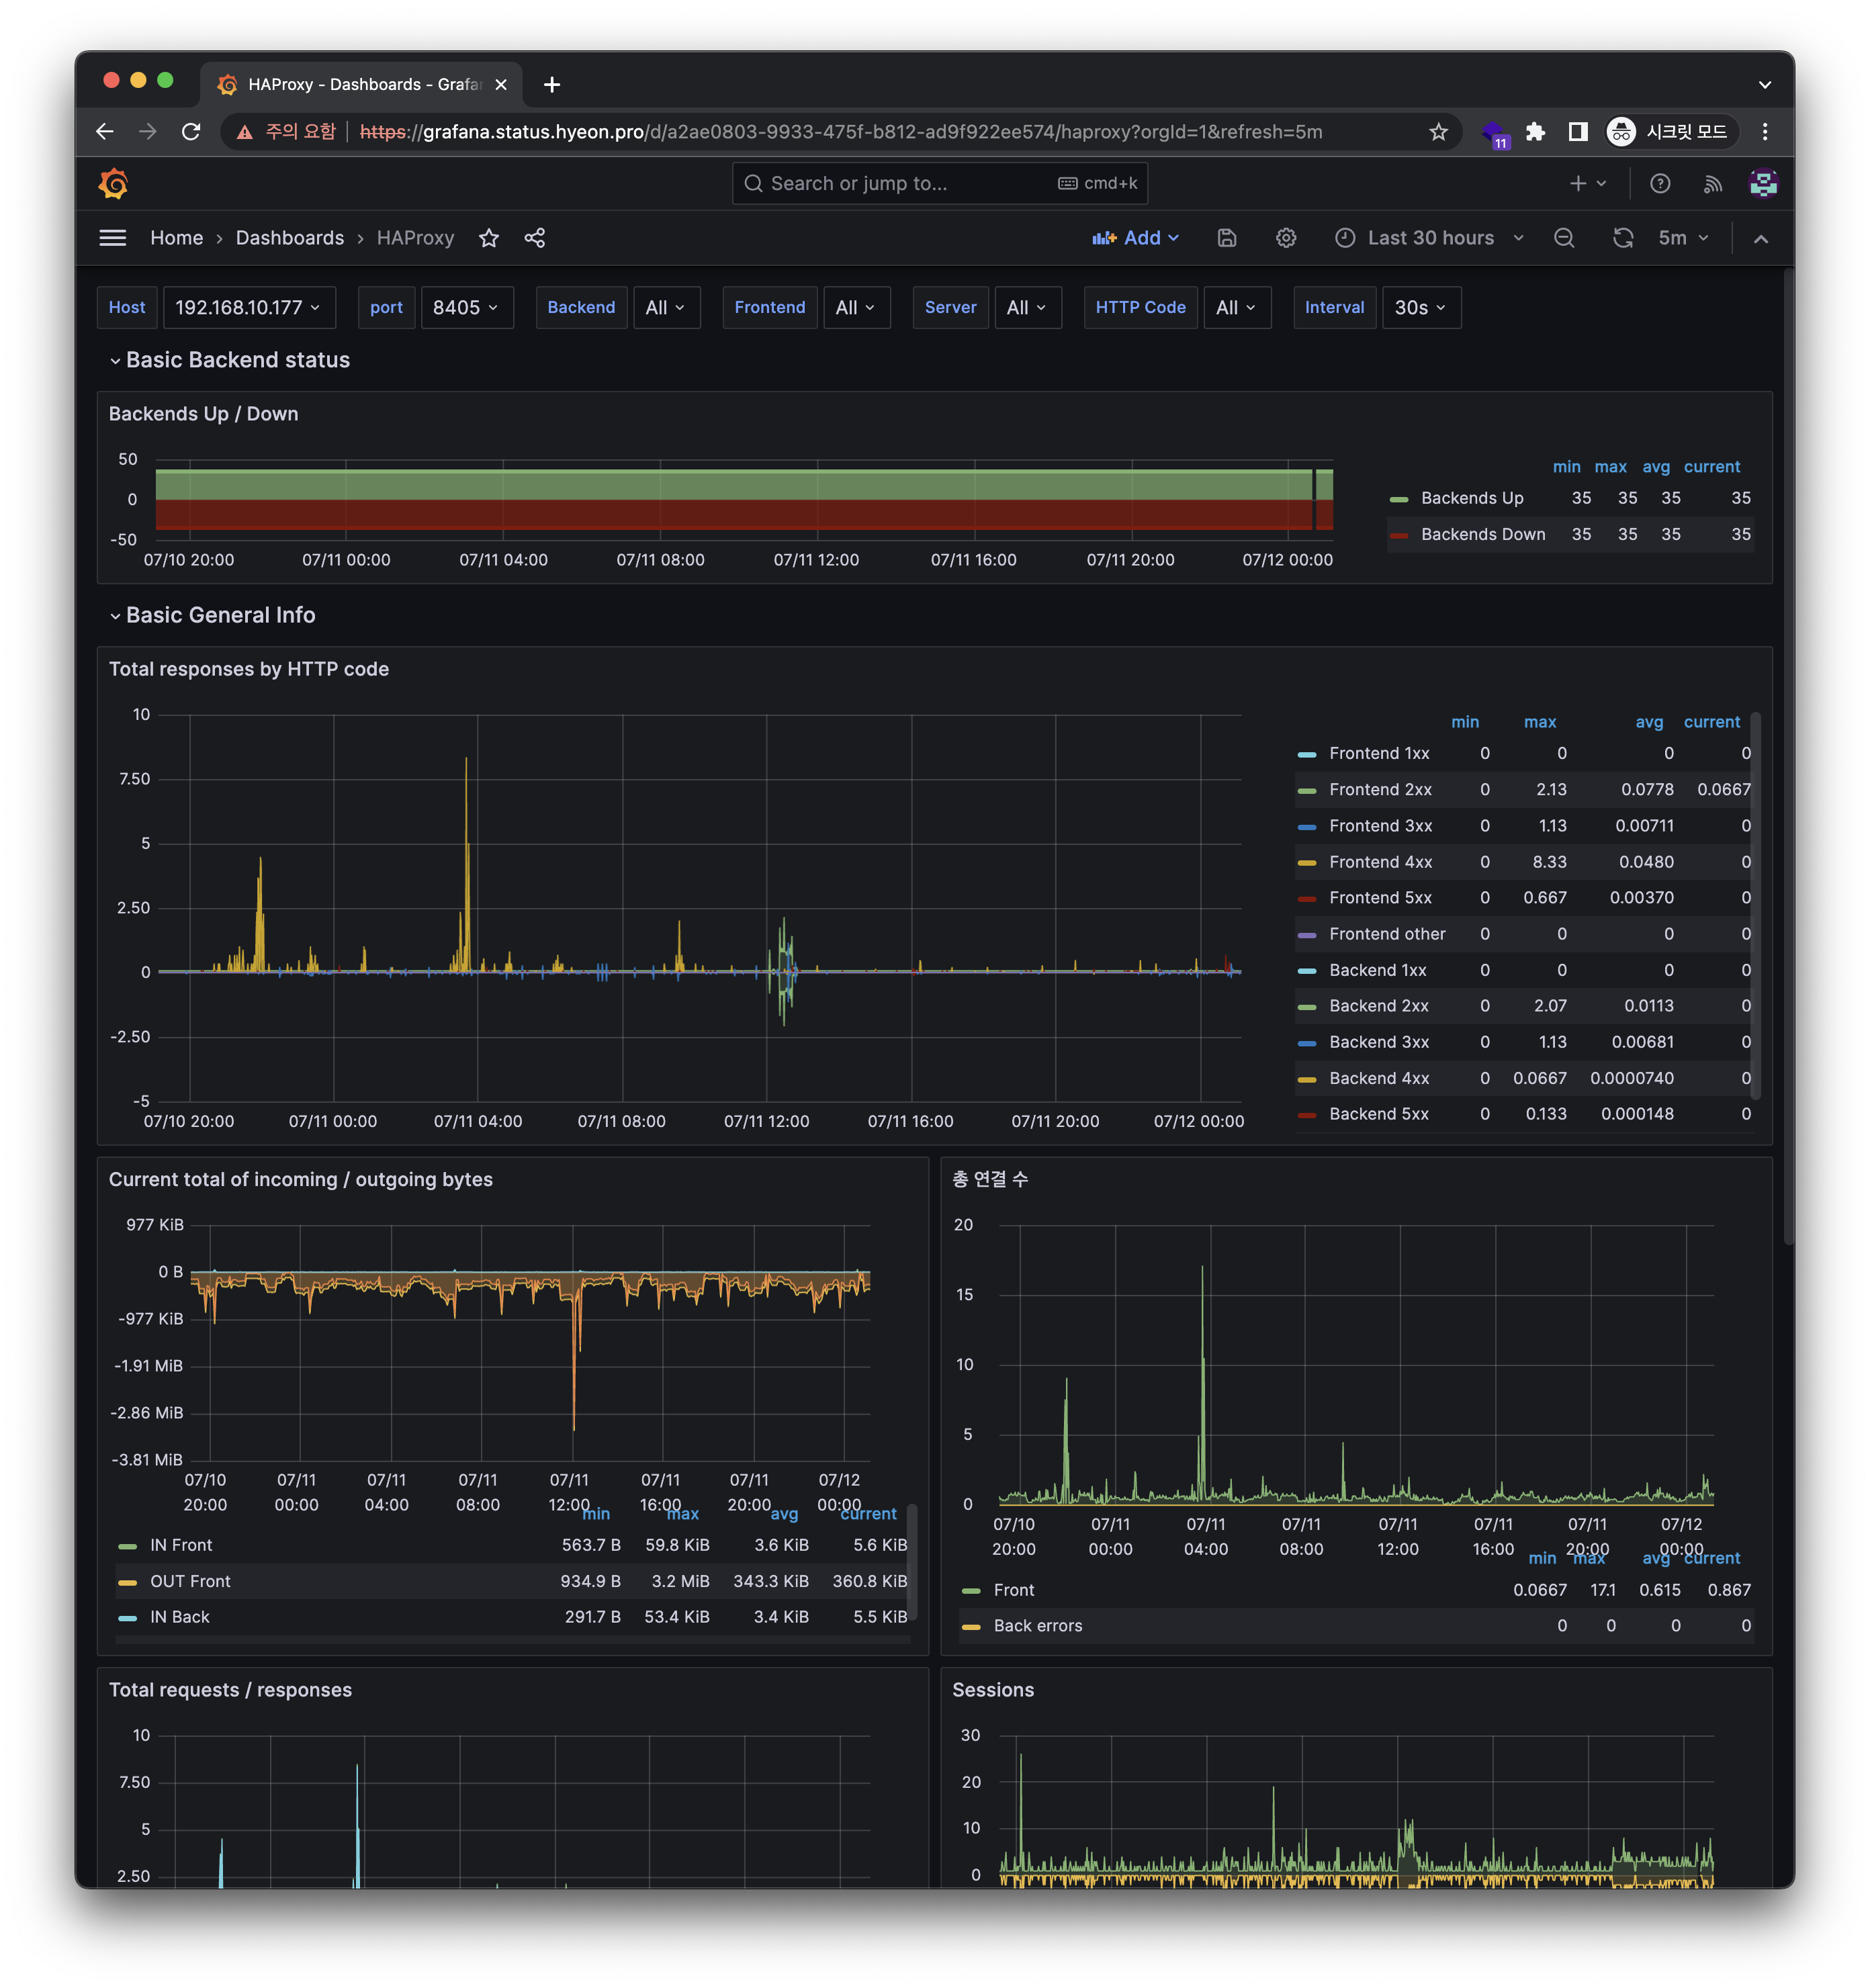1870x1988 pixels.
Task: Toggle the Frontend 4xx series visibility
Action: coord(1380,861)
